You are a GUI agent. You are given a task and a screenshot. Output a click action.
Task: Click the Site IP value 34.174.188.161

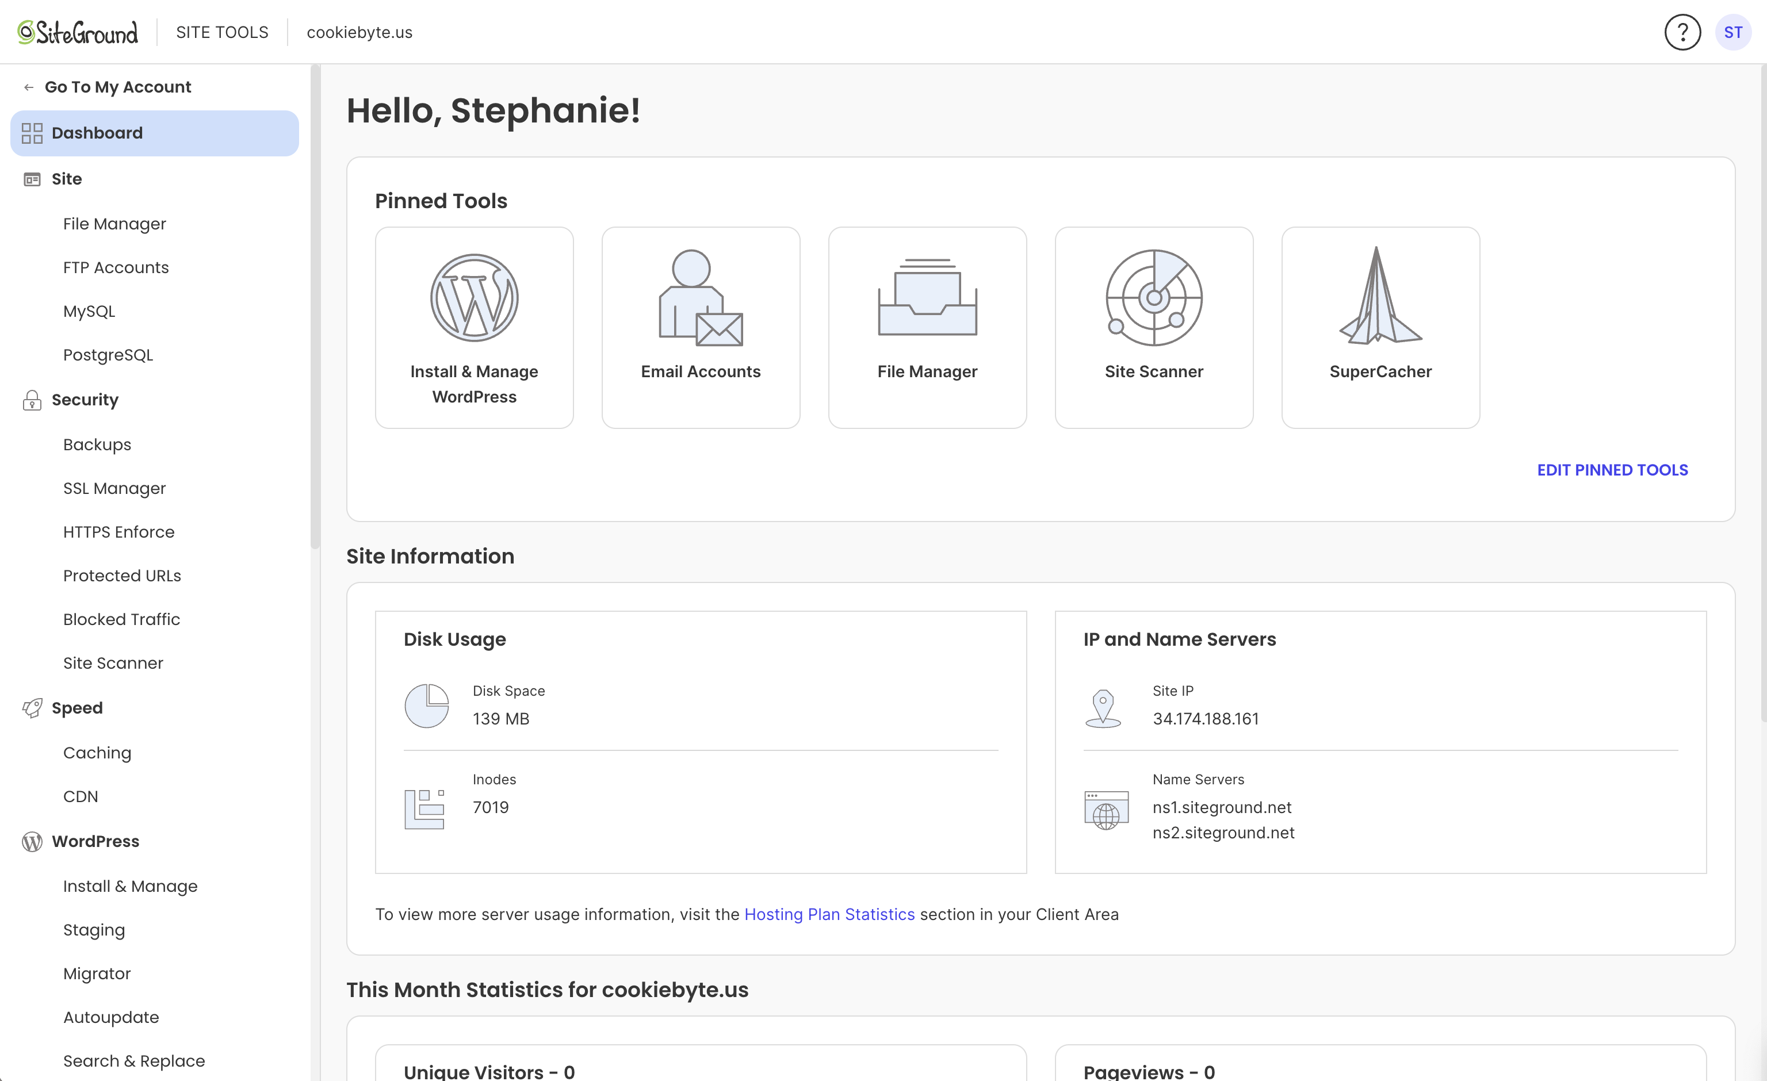[1206, 719]
